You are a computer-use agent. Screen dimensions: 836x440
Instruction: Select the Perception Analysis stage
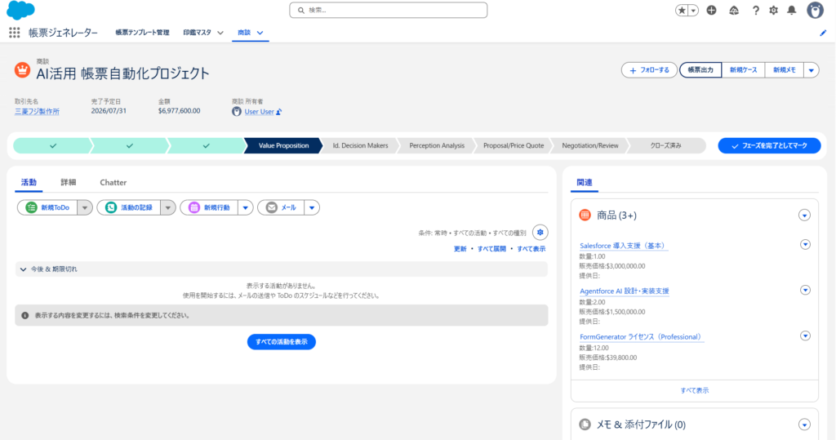tap(437, 145)
